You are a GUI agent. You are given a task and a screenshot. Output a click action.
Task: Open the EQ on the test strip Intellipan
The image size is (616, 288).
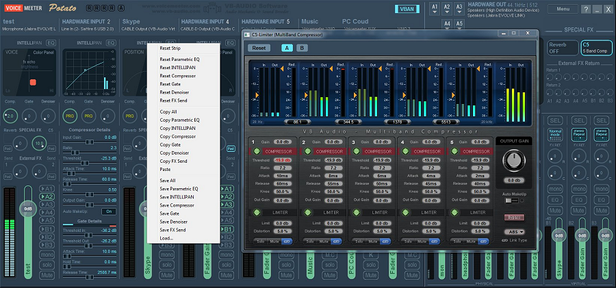click(x=51, y=42)
